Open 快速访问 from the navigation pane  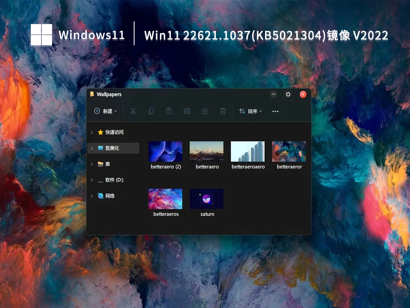point(115,132)
